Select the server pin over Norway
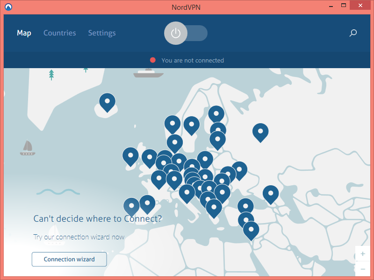The height and width of the screenshot is (280, 374). click(173, 125)
